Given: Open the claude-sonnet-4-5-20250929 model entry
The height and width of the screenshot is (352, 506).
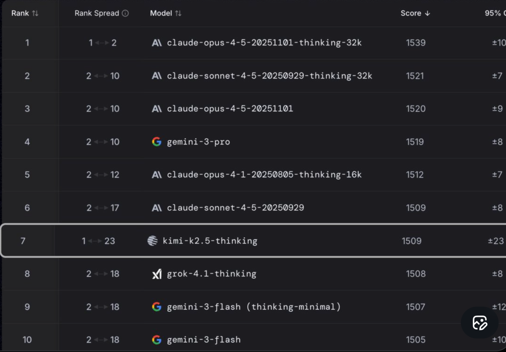Looking at the screenshot, I should point(235,208).
